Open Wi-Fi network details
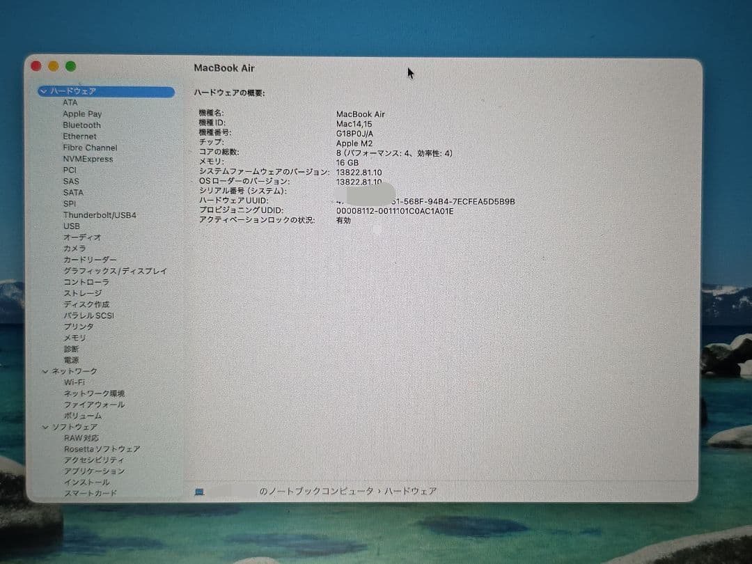 75,382
